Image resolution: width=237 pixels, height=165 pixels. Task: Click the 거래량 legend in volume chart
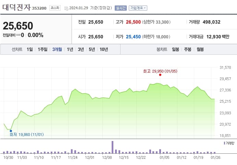click(229, 143)
